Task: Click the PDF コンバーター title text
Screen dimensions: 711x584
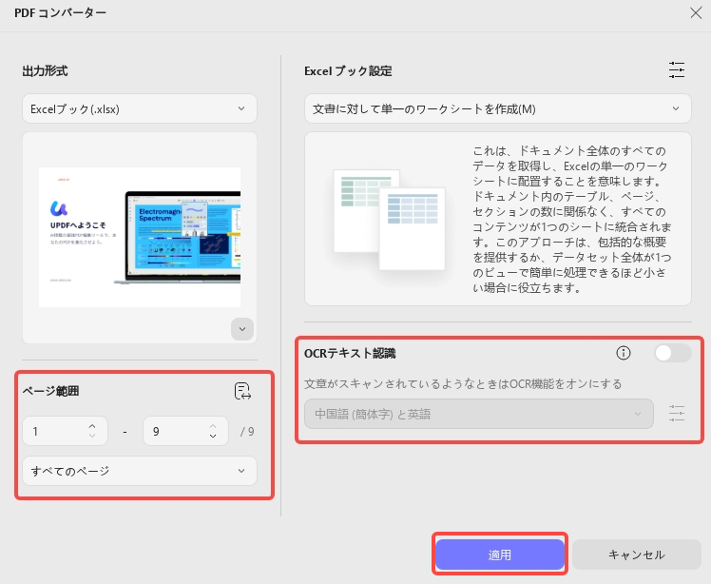Action: click(x=60, y=12)
